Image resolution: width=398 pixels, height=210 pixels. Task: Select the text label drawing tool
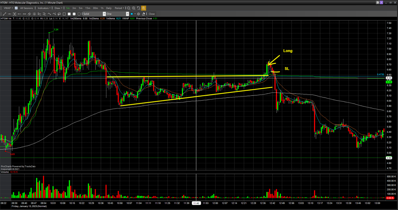point(14,14)
